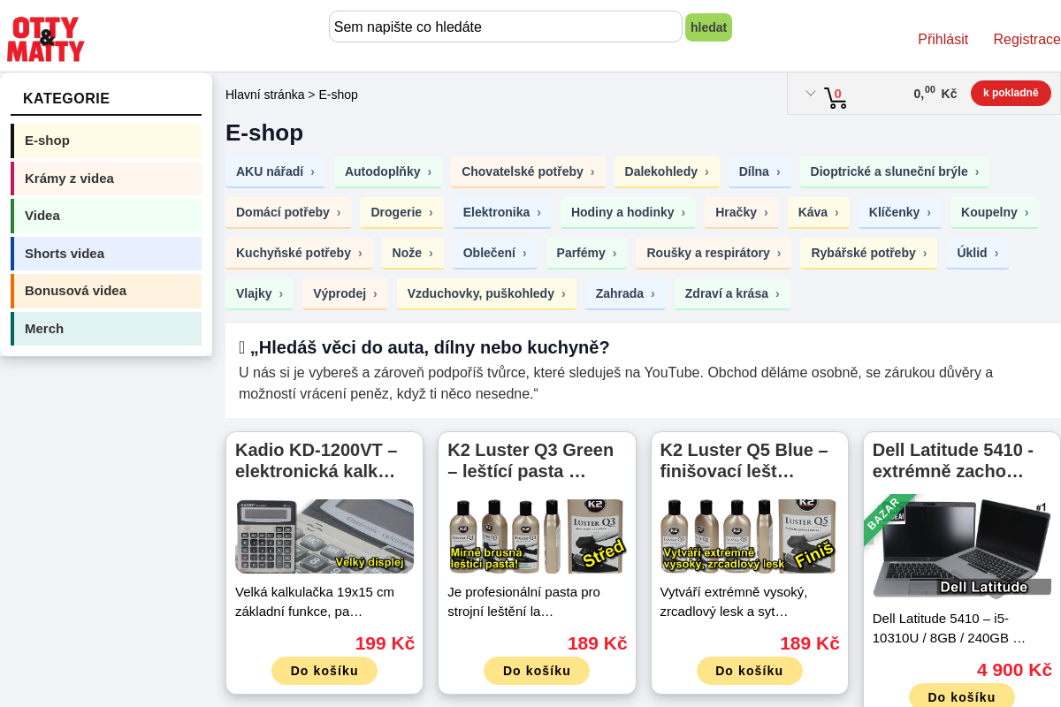Open the shopping cart icon

coord(836,96)
